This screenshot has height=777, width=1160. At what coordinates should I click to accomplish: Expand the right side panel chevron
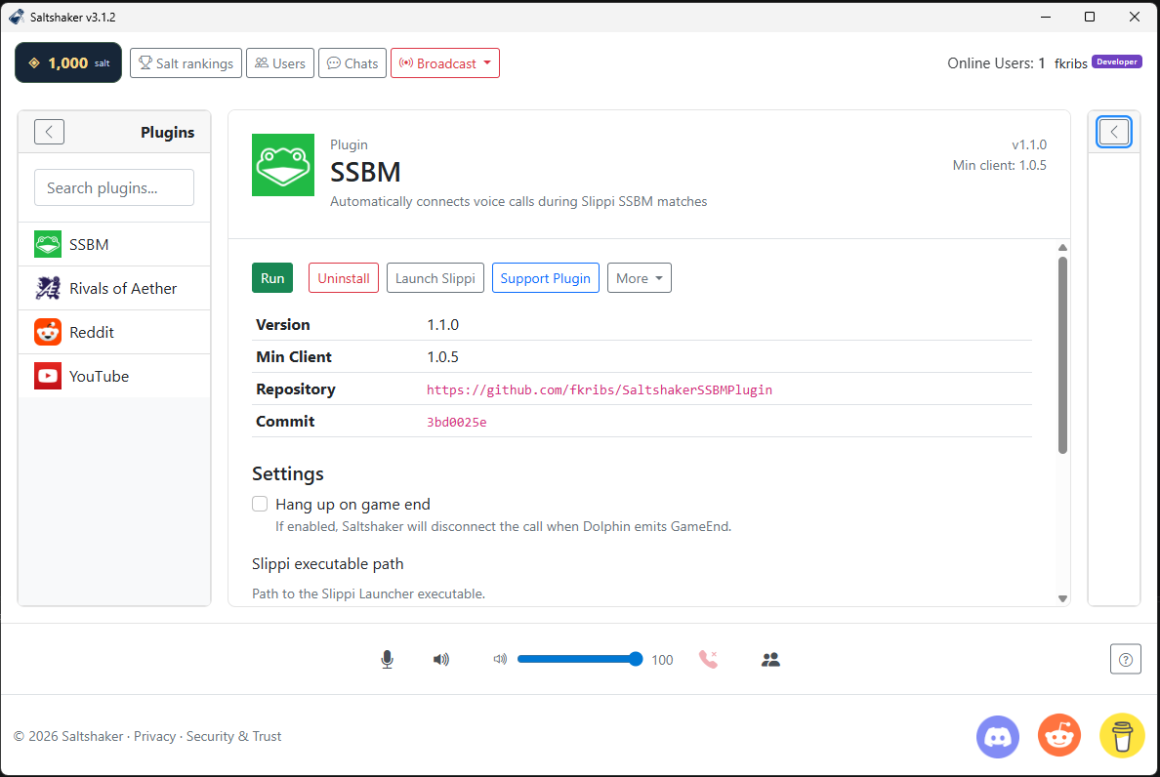click(1114, 133)
